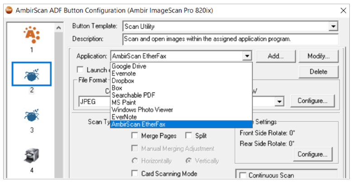
Task: Open the dropdown arrow left of Configure
Action: click(279, 101)
